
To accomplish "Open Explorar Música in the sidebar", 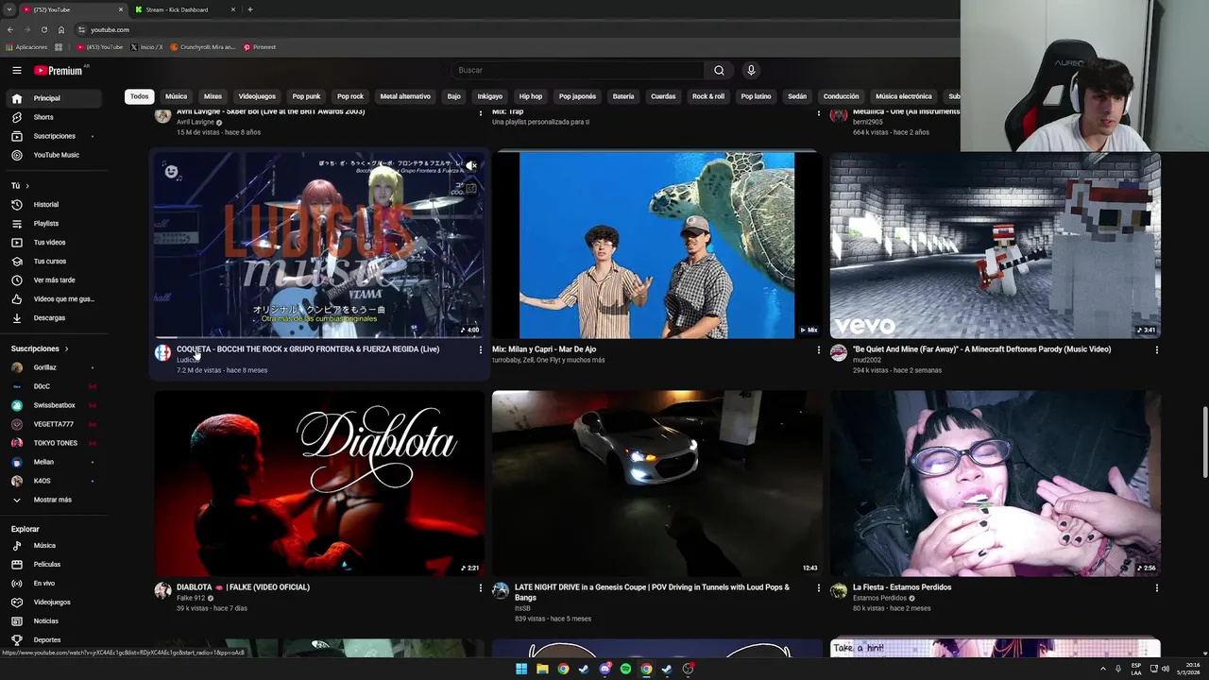I will [54, 545].
